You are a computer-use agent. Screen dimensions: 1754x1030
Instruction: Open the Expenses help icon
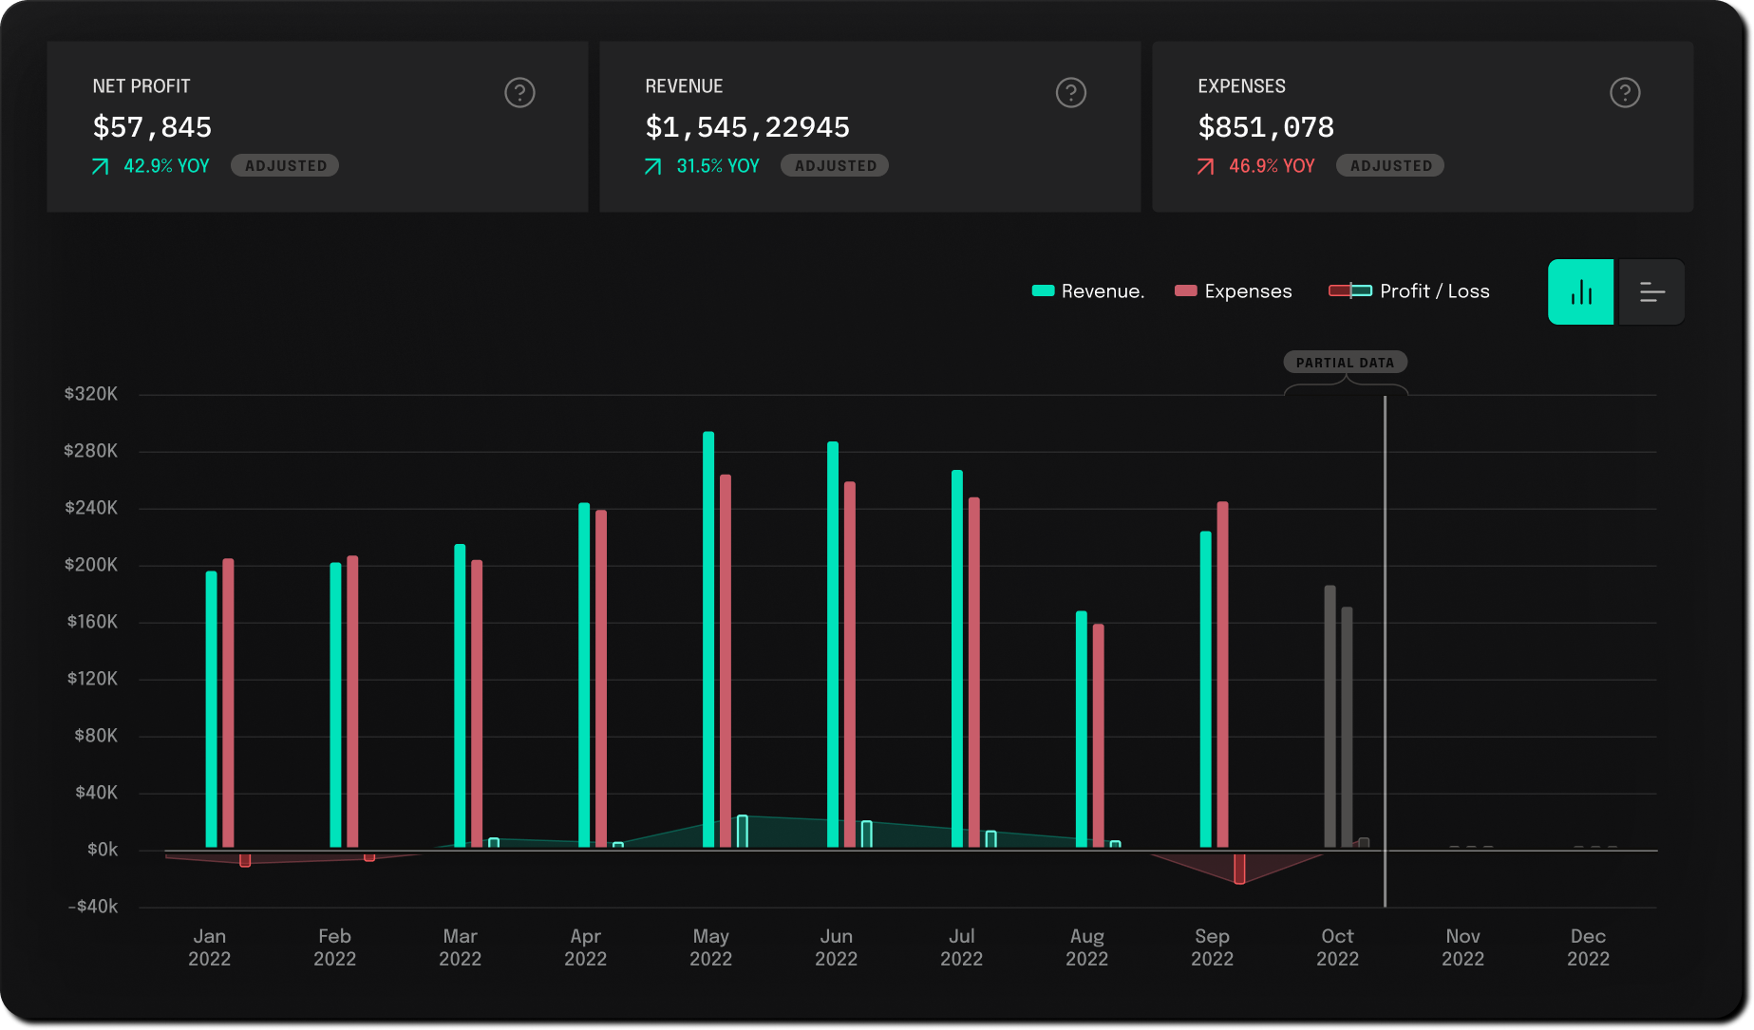coord(1624,93)
